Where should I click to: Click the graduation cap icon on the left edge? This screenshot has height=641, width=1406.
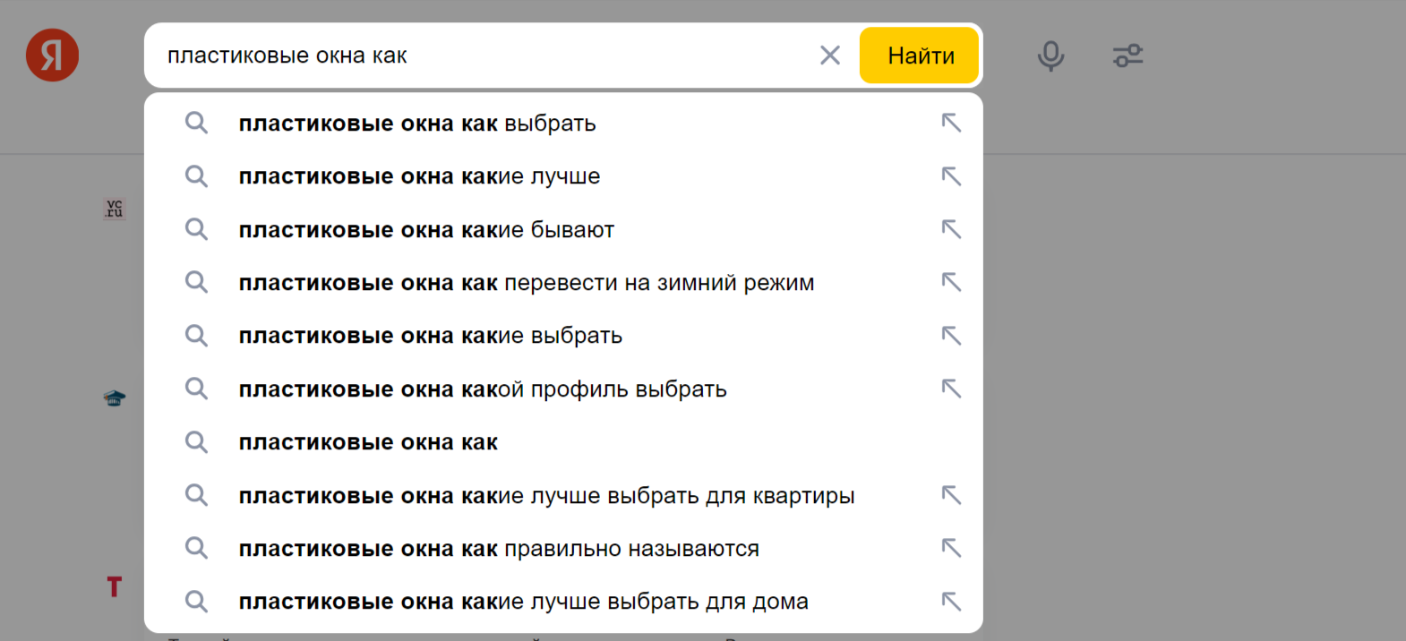(x=114, y=398)
